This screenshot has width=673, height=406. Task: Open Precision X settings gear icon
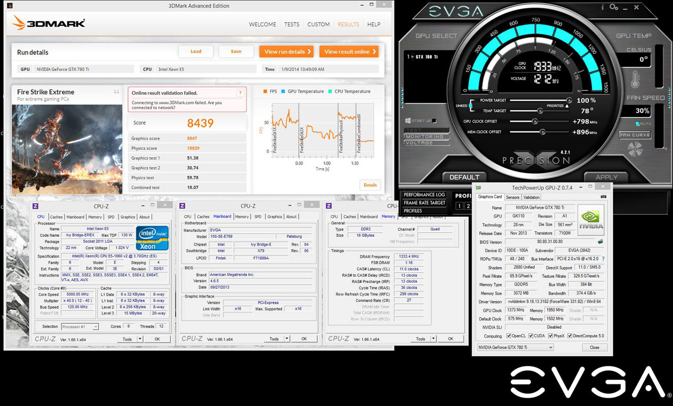(x=612, y=7)
